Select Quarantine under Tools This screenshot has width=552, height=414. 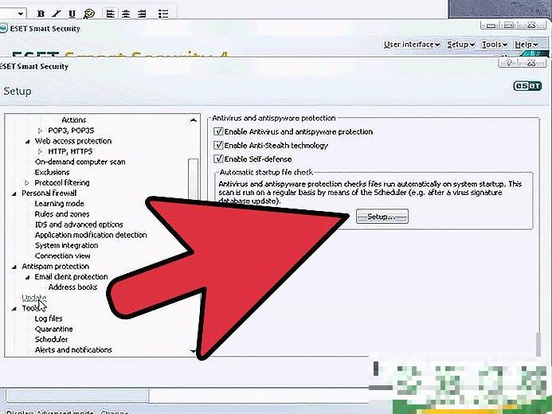(53, 329)
